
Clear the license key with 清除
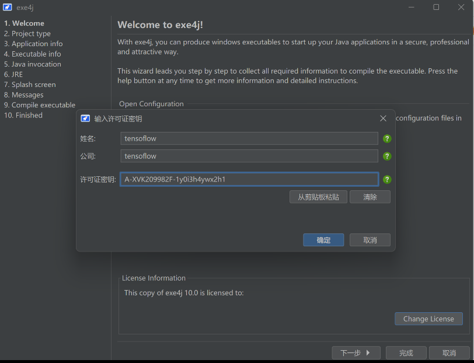pos(370,197)
